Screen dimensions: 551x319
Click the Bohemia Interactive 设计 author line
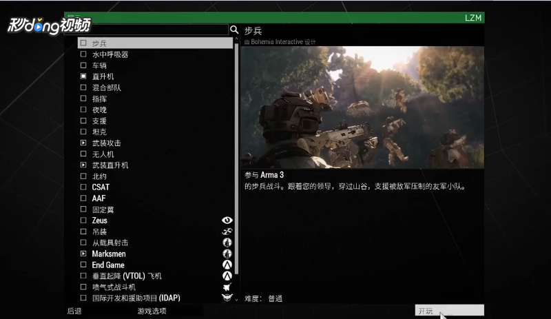280,42
